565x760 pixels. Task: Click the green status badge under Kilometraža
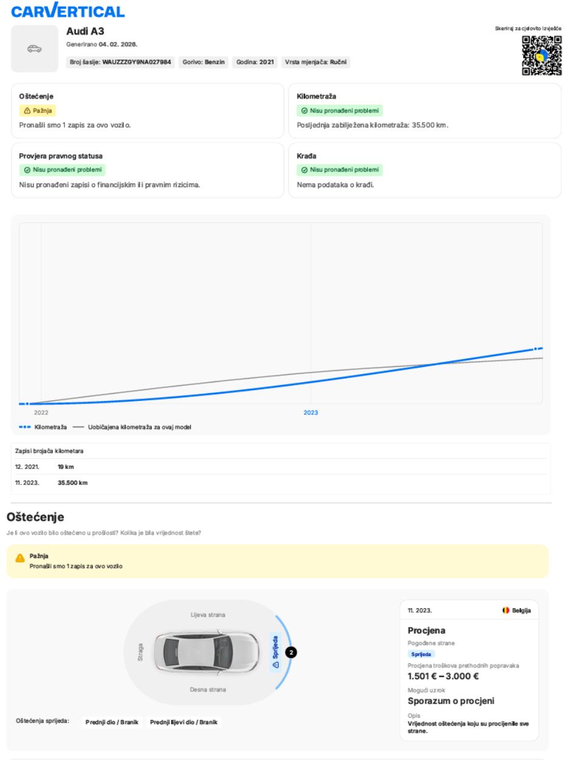(340, 111)
